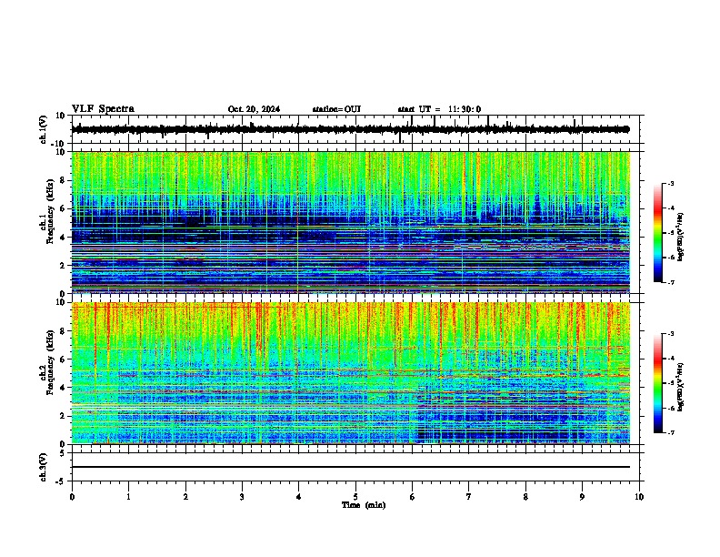
Task: Select the "Time (min)" axis label
Action: (x=364, y=505)
